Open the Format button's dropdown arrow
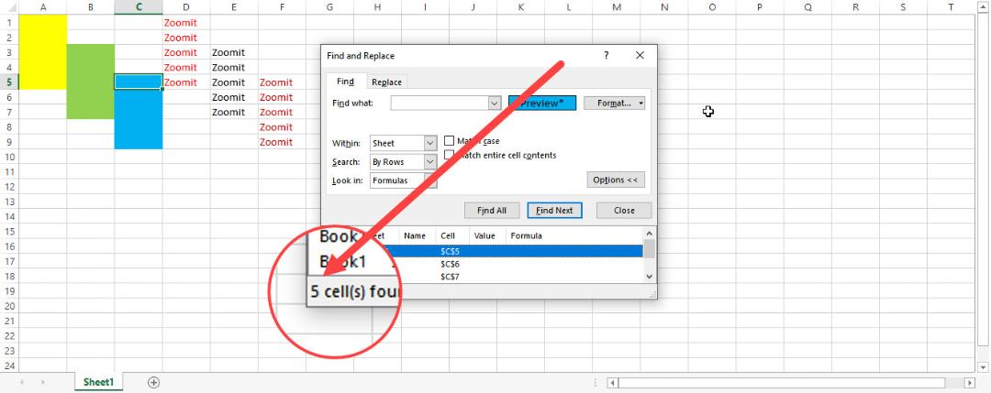The width and height of the screenshot is (991, 393). [640, 103]
